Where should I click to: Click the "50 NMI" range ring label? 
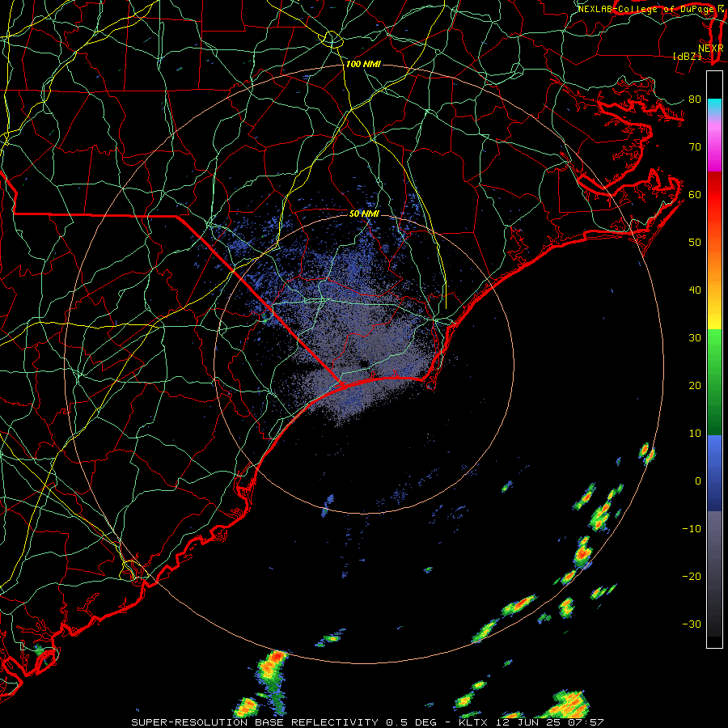coord(365,214)
